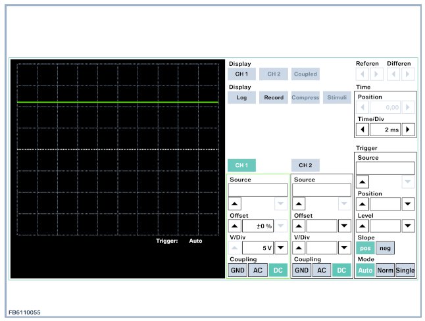Click the Record button
Image resolution: width=425 pixels, height=321 pixels.
[274, 97]
